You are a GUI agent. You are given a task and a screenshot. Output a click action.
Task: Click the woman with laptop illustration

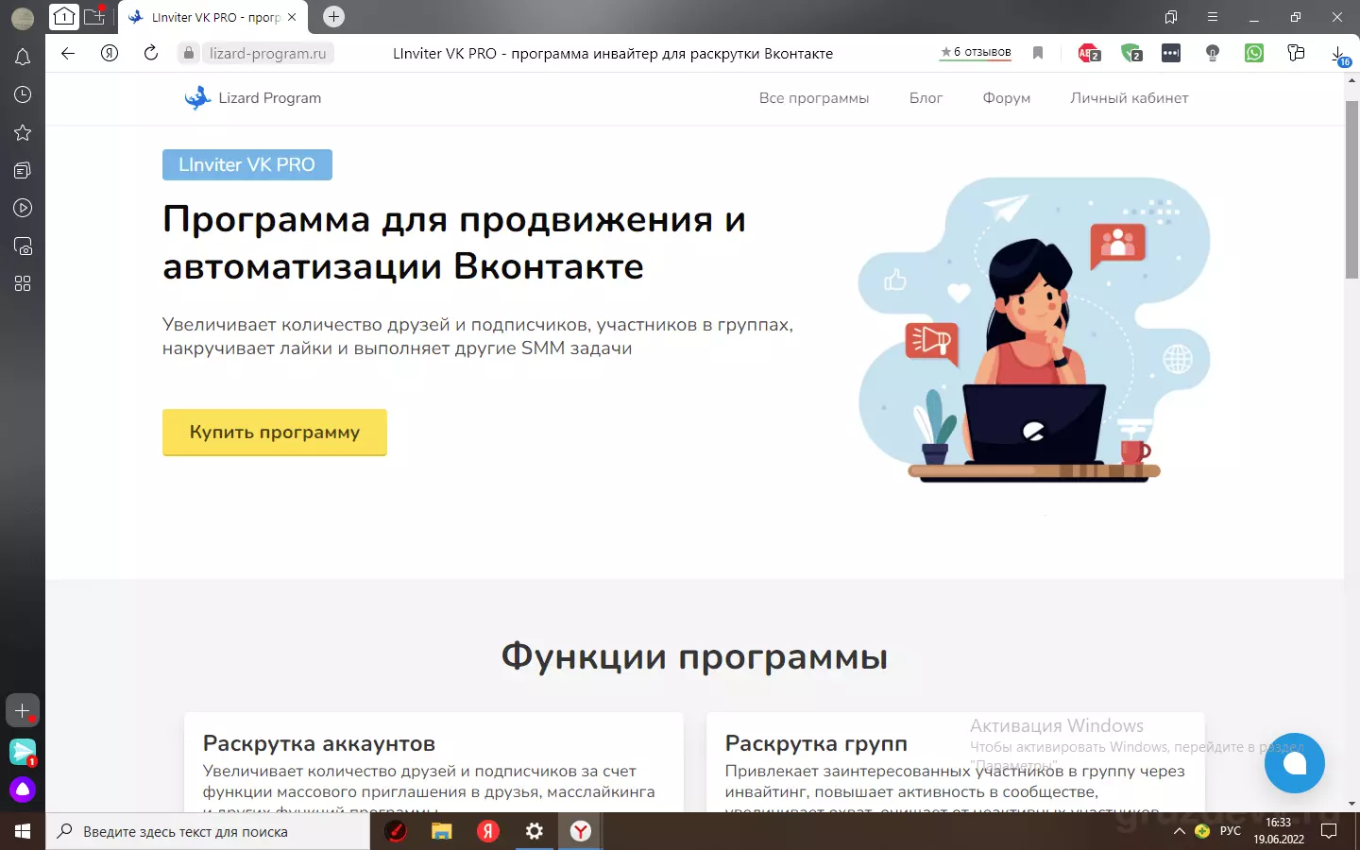coord(1034,331)
